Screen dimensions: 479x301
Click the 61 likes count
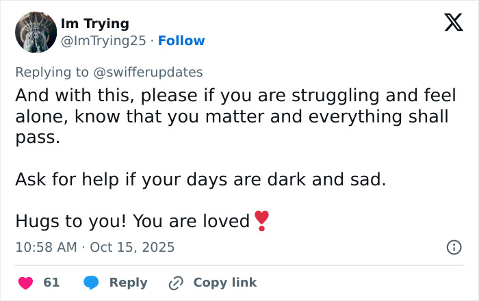(51, 283)
